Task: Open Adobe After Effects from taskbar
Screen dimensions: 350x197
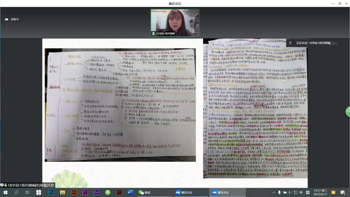Action: [96, 192]
